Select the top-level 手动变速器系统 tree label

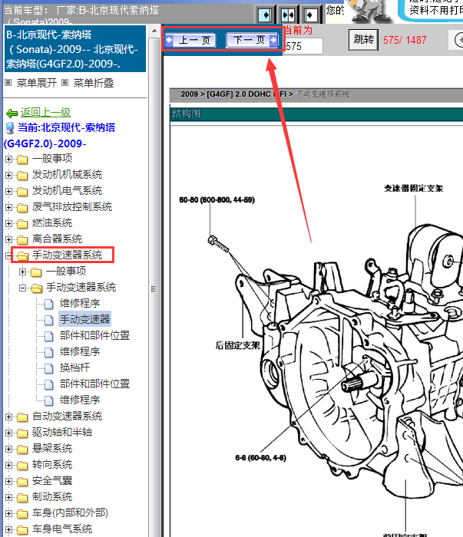(x=67, y=255)
